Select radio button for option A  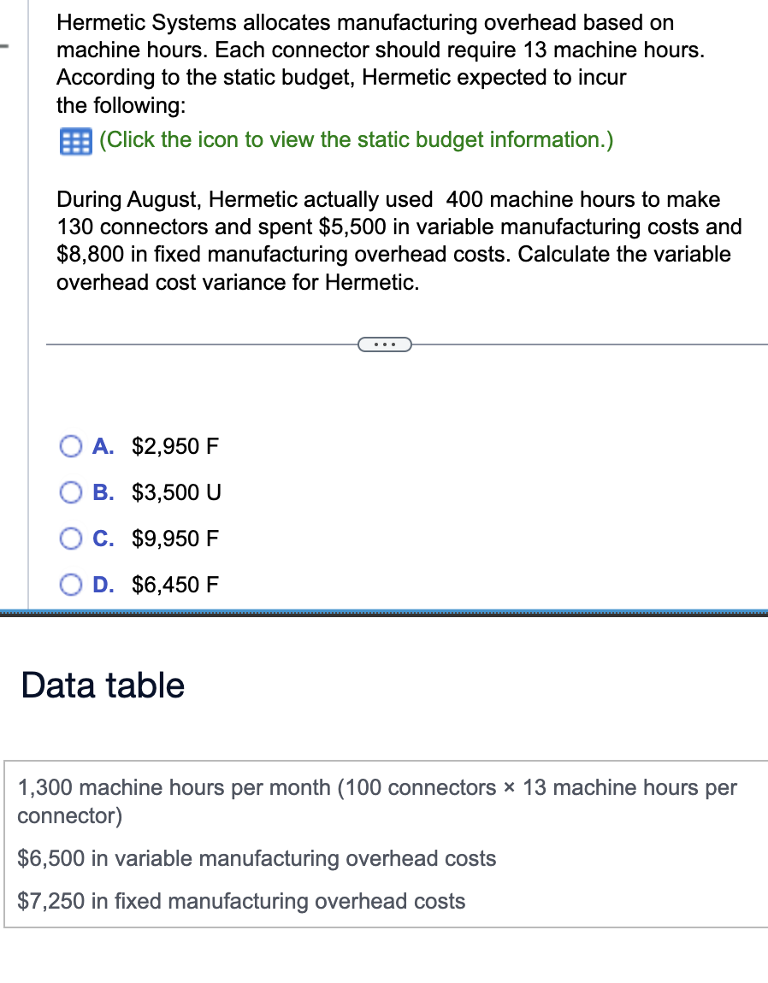pyautogui.click(x=72, y=446)
